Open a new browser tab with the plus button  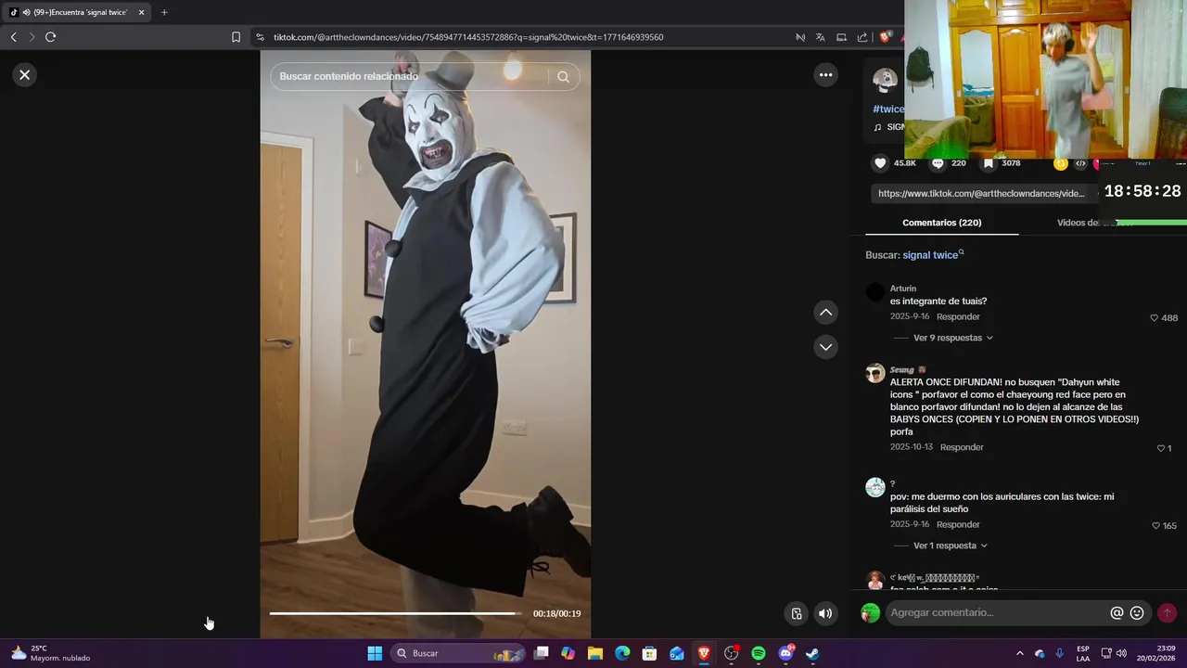(x=164, y=12)
